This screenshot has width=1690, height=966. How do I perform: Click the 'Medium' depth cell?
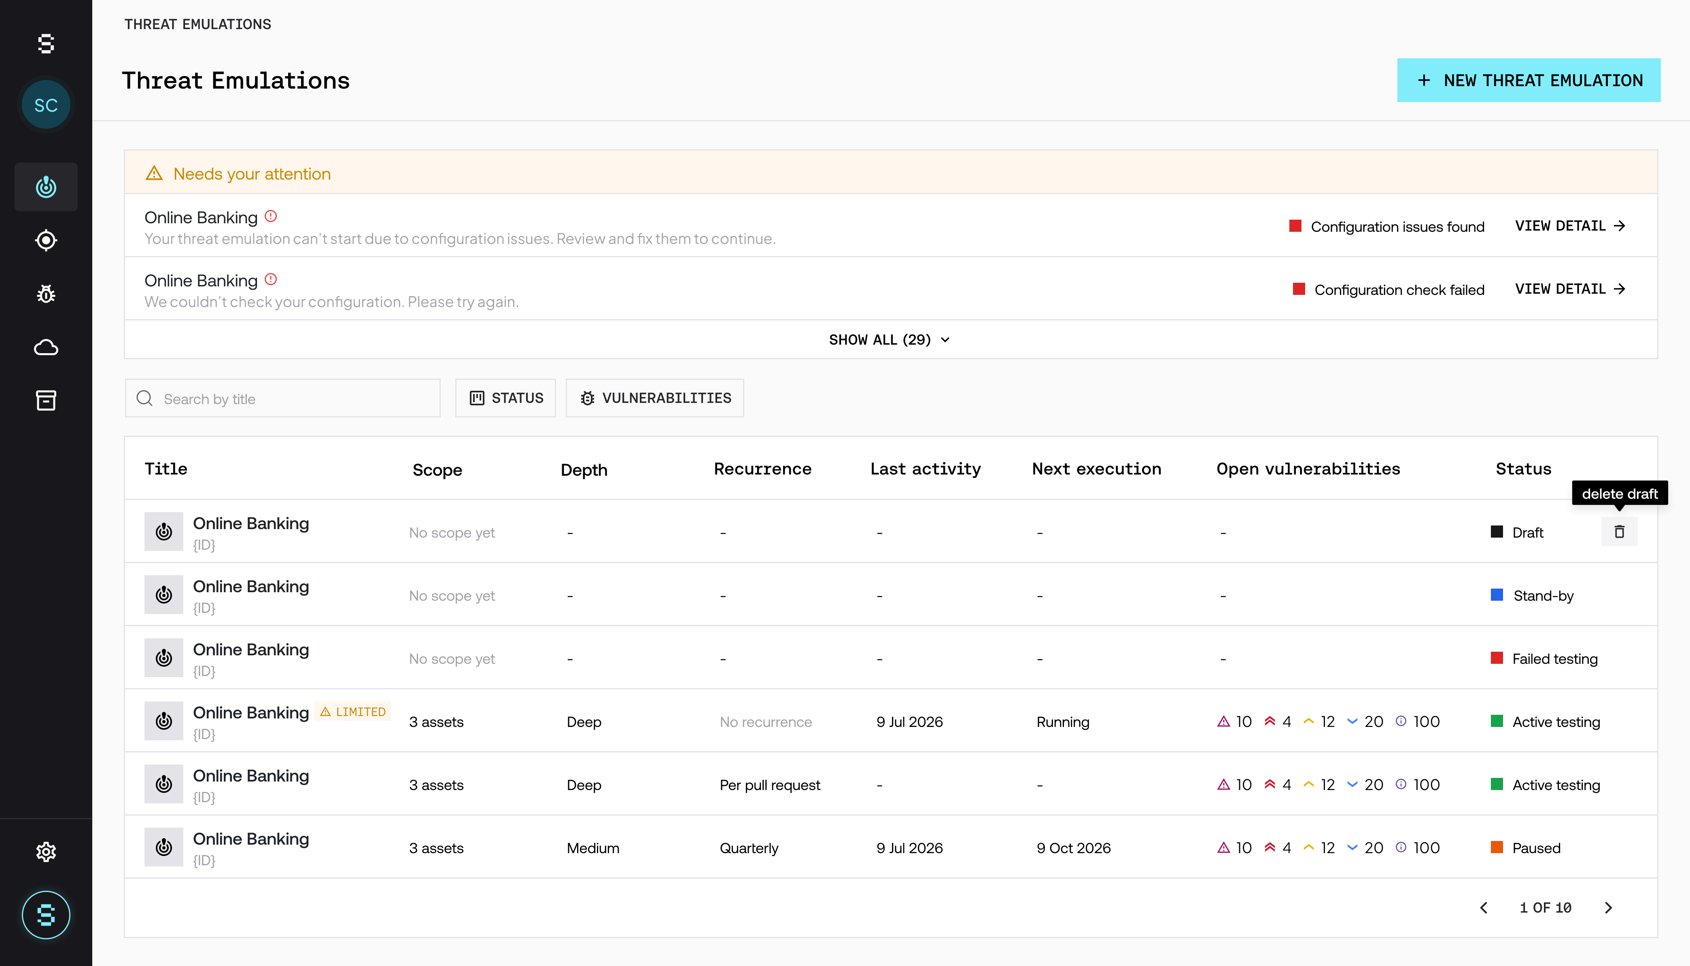click(x=592, y=848)
